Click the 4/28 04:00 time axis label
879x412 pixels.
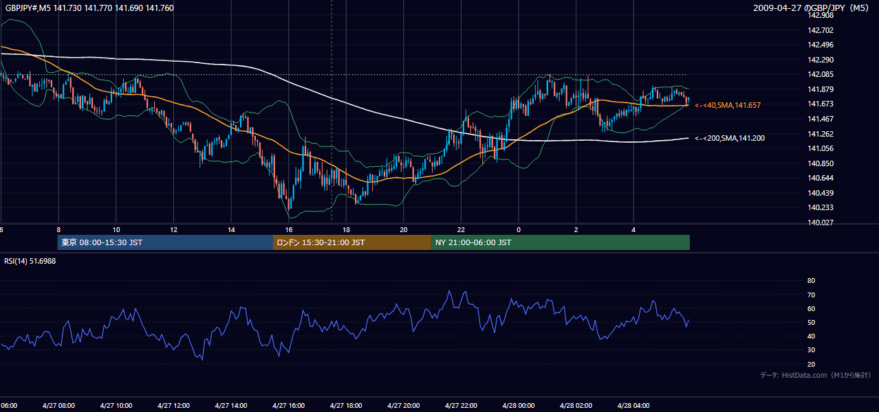coord(633,406)
